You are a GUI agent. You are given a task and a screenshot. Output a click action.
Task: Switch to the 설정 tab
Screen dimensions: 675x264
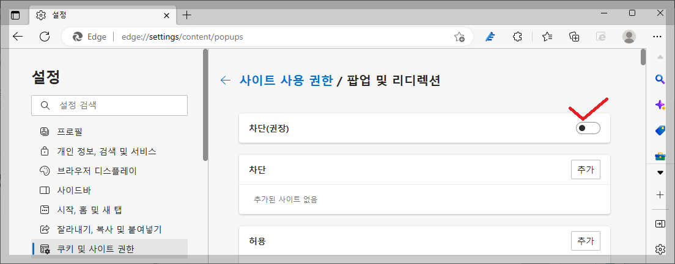[x=102, y=15]
